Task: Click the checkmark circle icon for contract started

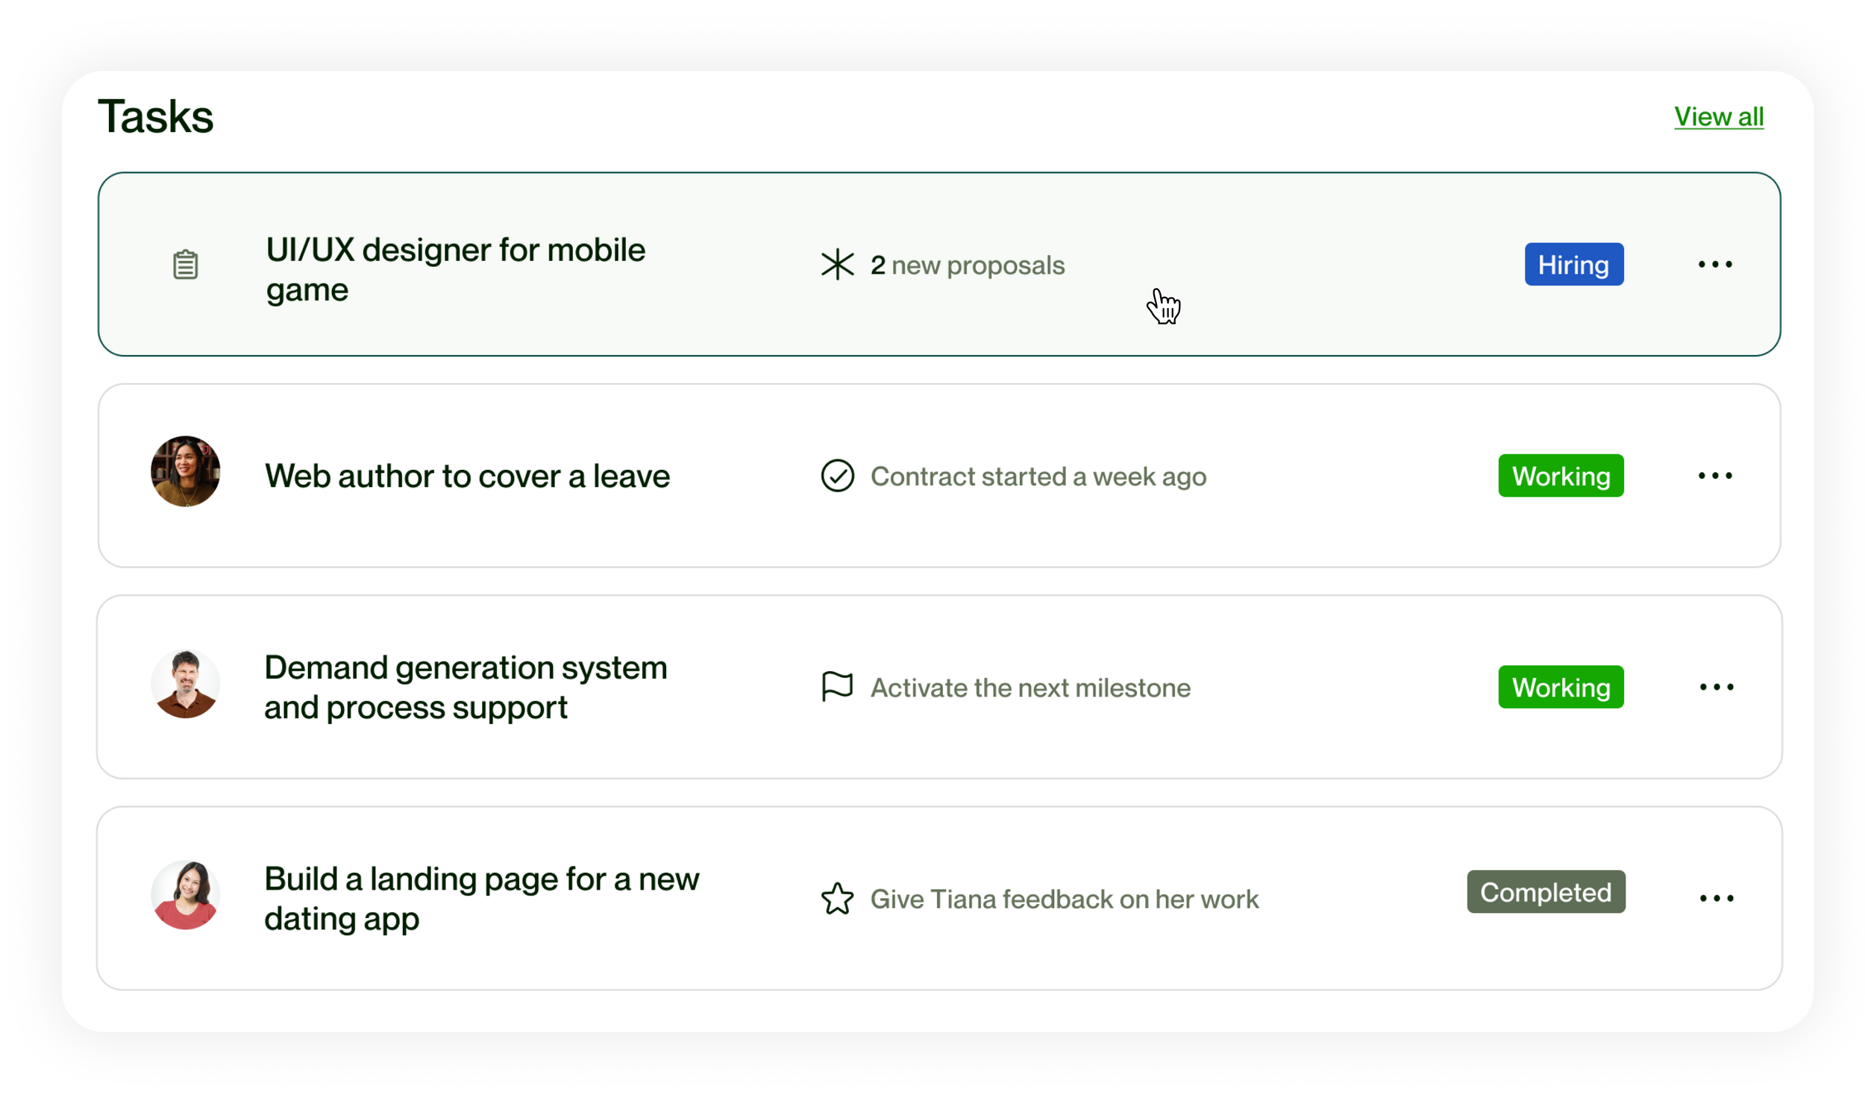Action: click(x=837, y=476)
